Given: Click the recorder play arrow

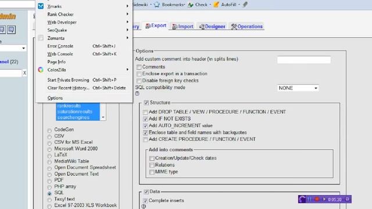Looking at the screenshot, I should coord(324,199).
